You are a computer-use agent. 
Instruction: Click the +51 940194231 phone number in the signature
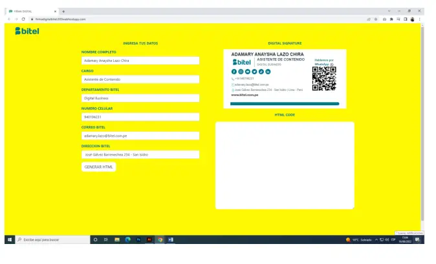pos(244,79)
